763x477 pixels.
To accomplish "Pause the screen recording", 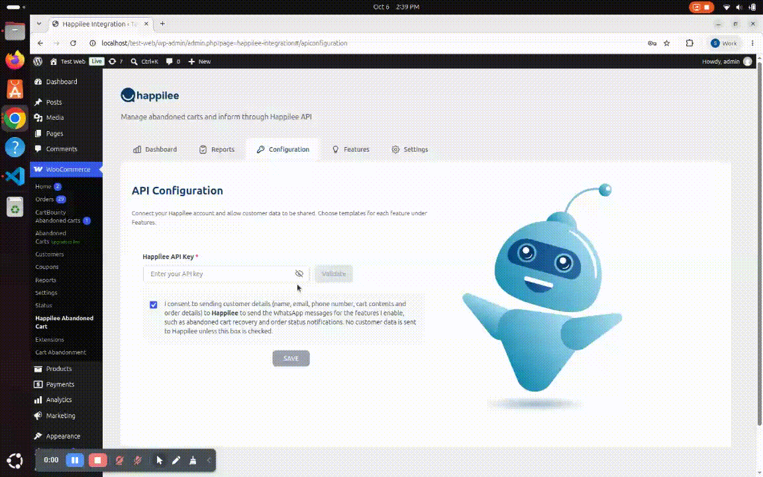I will (x=75, y=460).
